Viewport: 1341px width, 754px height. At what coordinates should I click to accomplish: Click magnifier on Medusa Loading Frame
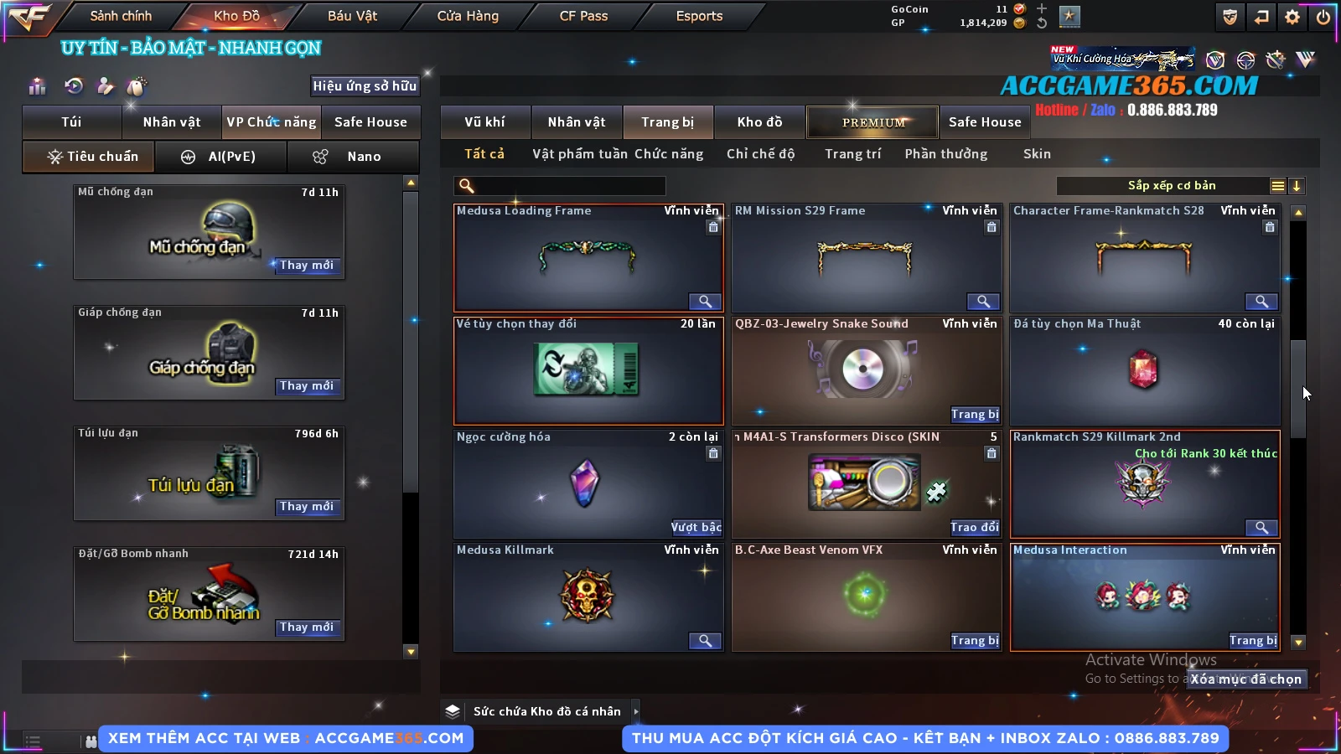[x=705, y=302]
